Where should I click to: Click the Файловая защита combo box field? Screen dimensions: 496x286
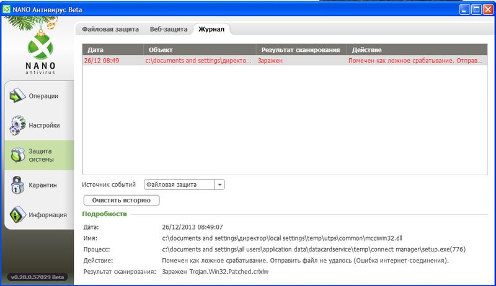(x=179, y=184)
